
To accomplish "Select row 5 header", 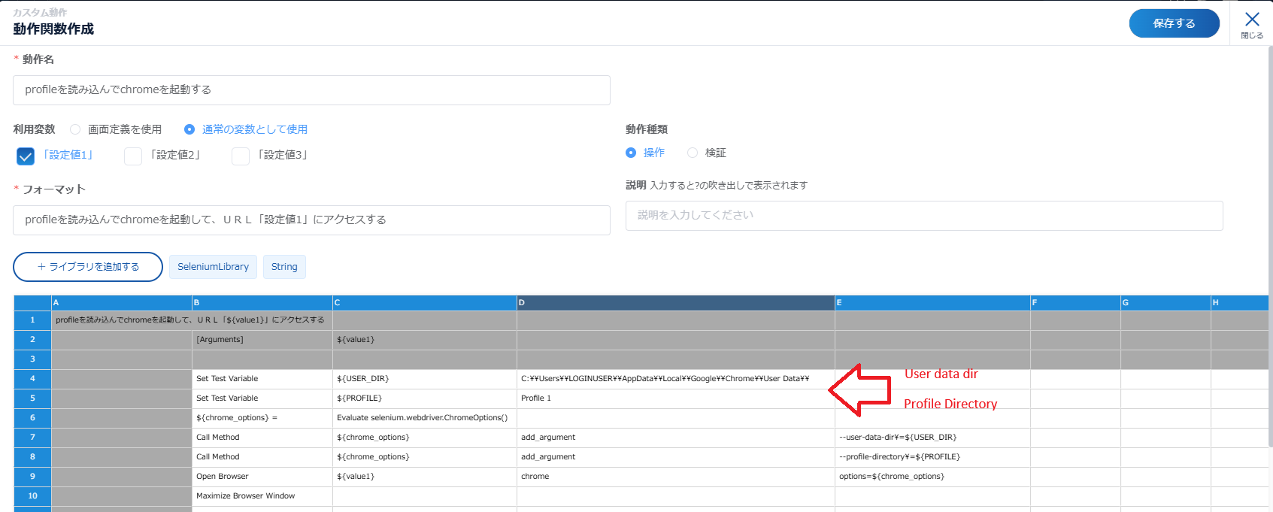I will (x=32, y=398).
